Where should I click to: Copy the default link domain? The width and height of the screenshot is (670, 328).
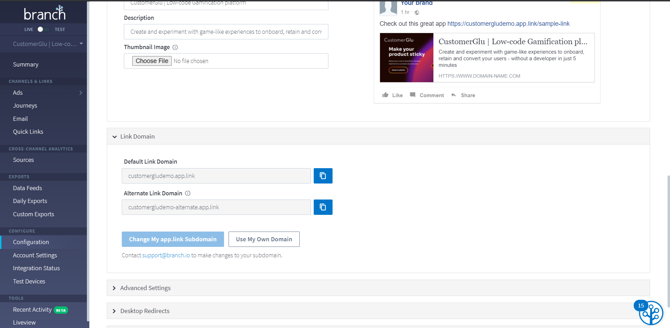(323, 176)
